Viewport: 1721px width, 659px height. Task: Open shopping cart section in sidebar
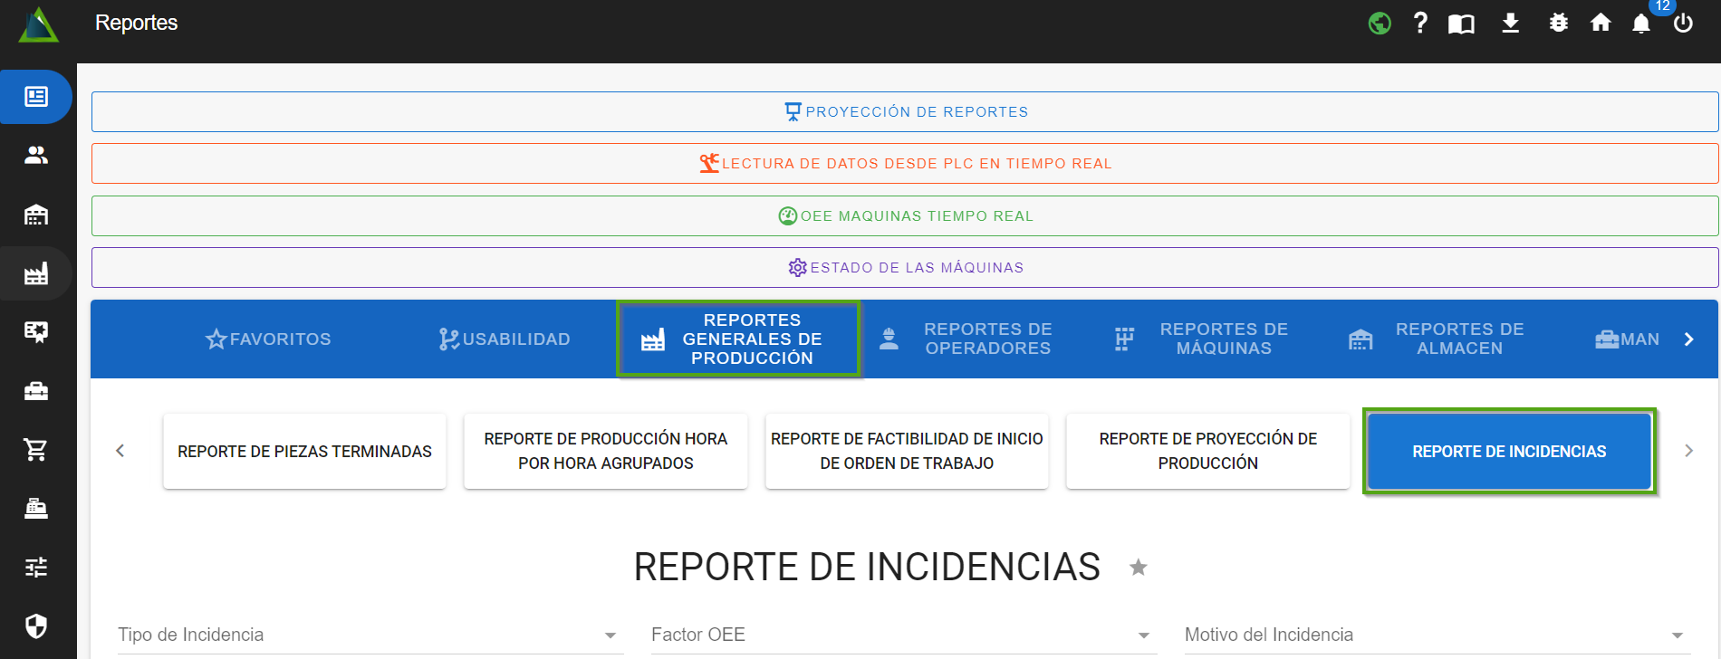click(x=36, y=449)
